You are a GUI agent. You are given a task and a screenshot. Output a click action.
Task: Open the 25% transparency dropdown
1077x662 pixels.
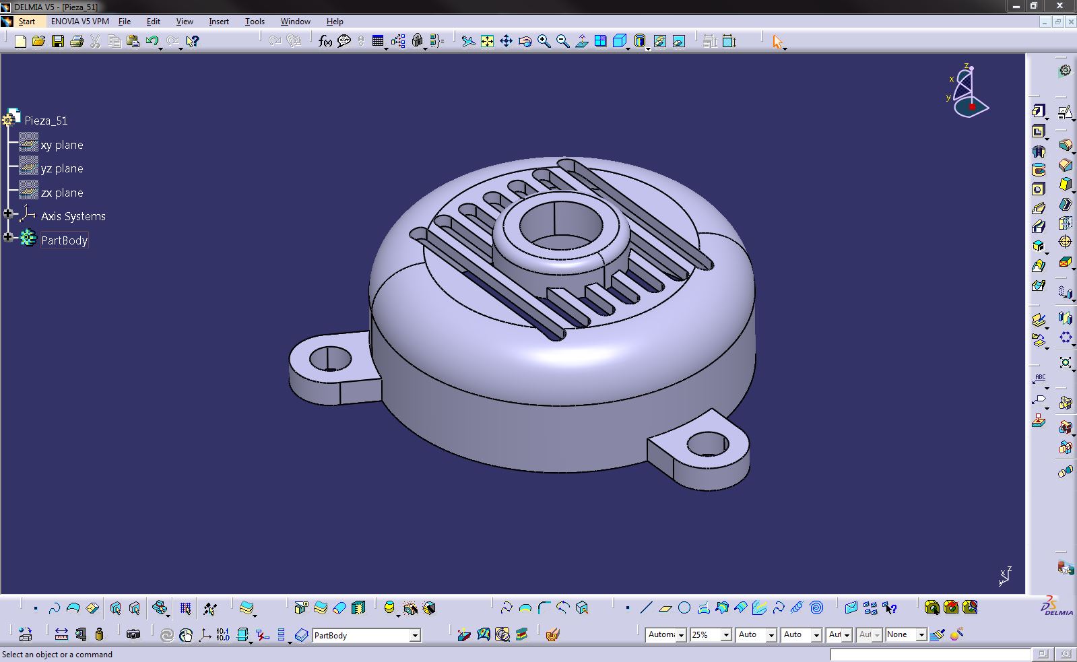726,635
